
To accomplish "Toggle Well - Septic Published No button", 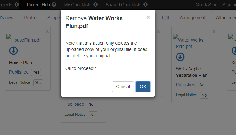I will (x=202, y=85).
